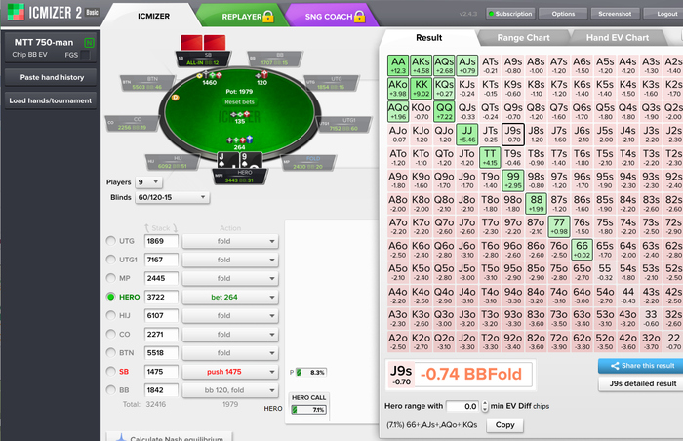Select the HIJ radio button
This screenshot has height=441, width=683.
(x=110, y=315)
